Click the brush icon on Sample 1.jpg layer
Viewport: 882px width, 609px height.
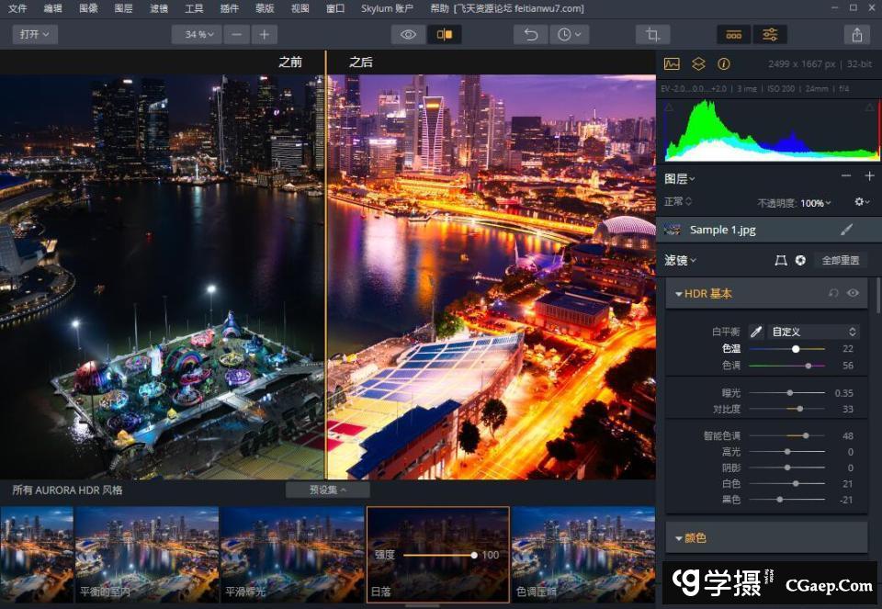(846, 230)
